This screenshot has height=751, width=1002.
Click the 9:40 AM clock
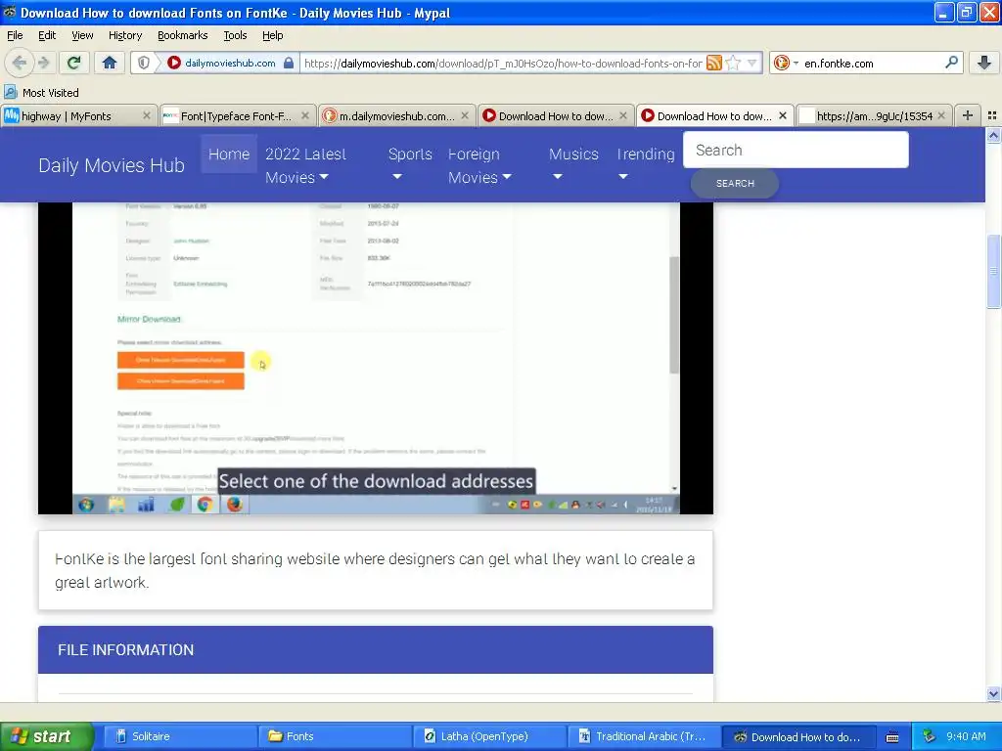click(x=966, y=736)
